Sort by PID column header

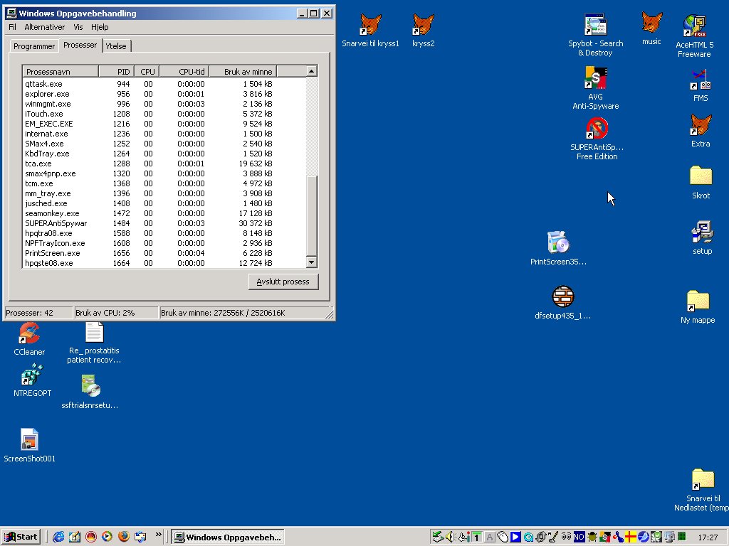[116, 72]
